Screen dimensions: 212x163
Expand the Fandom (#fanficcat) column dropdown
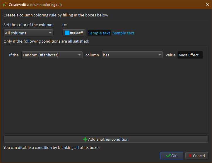52,55
